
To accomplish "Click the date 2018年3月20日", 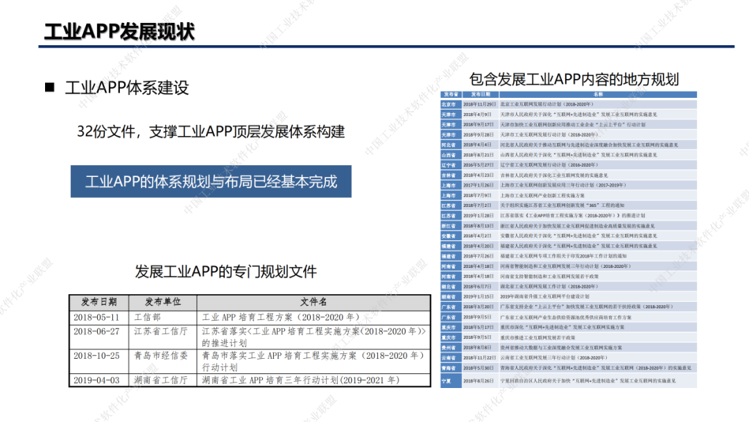I will click(478, 307).
